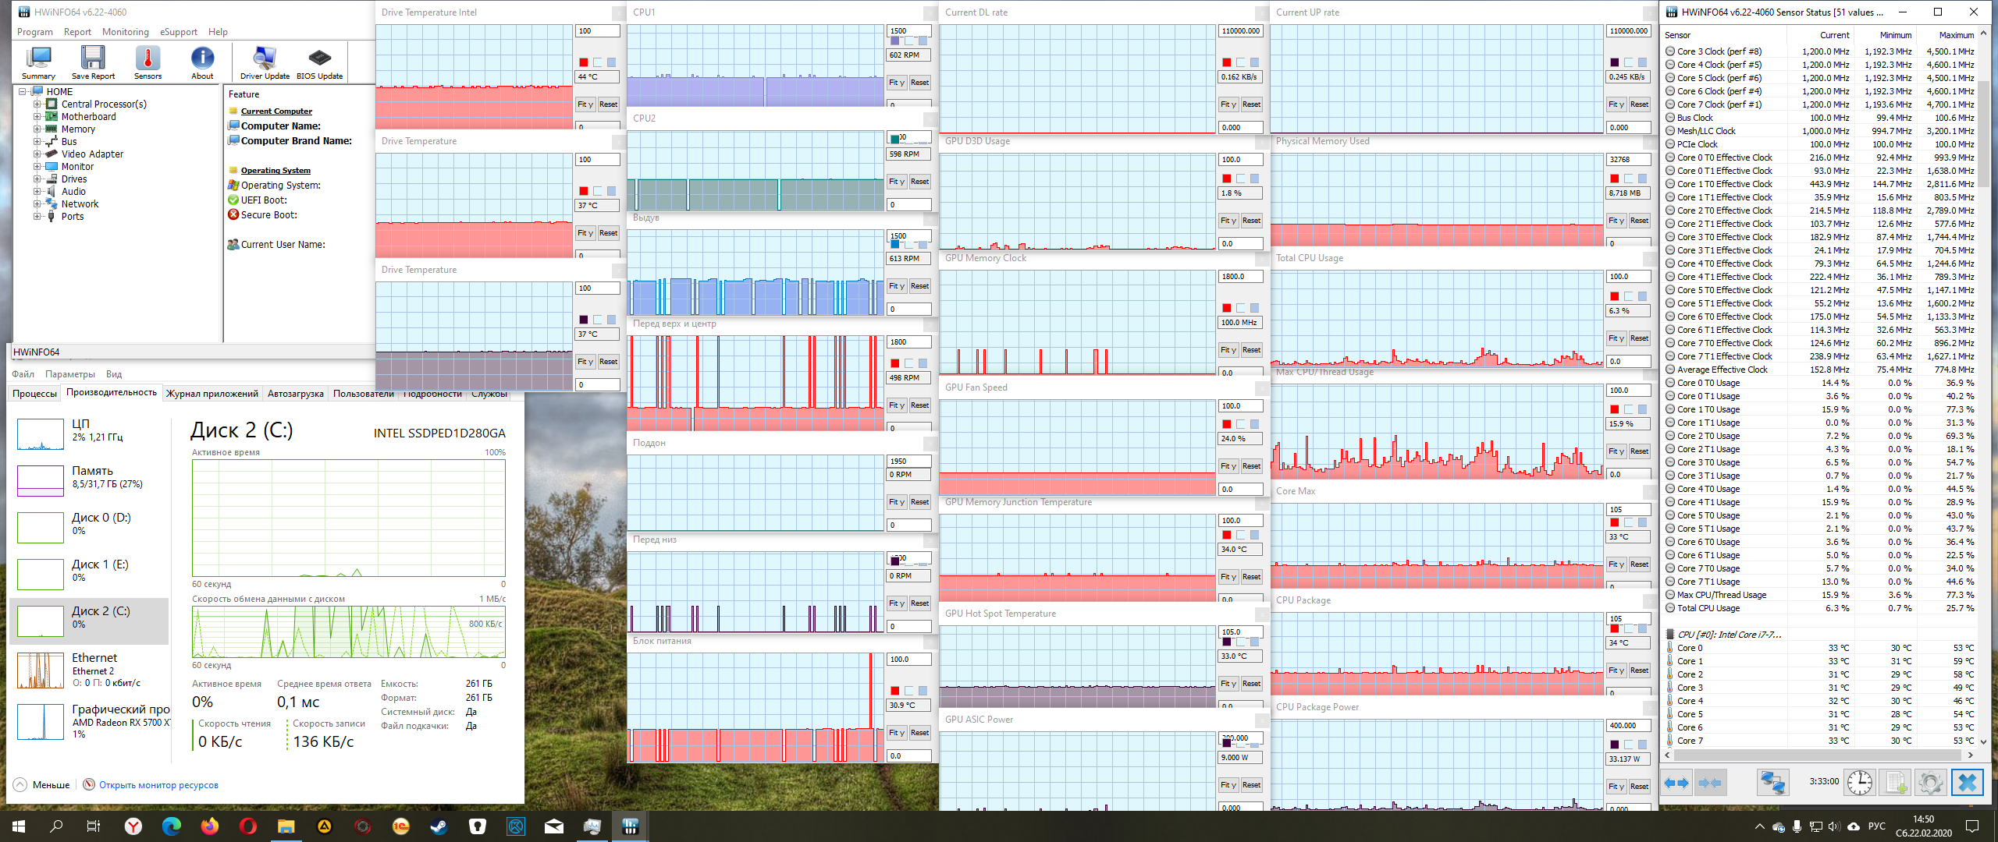This screenshot has height=842, width=1998.
Task: Click the reset clock icon in Sensor Status
Action: click(x=1860, y=782)
